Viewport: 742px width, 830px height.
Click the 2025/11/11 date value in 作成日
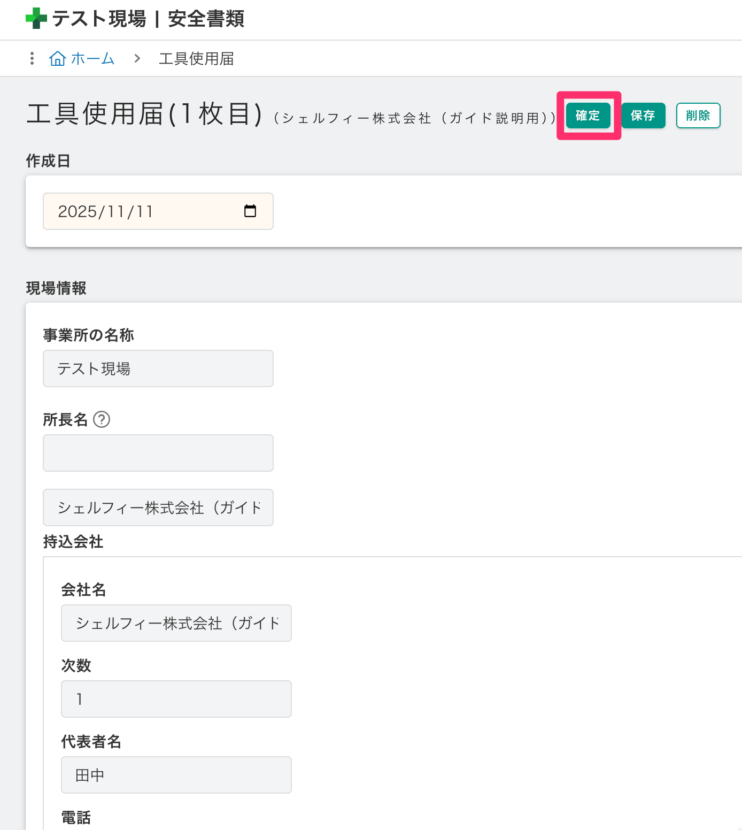click(x=106, y=211)
